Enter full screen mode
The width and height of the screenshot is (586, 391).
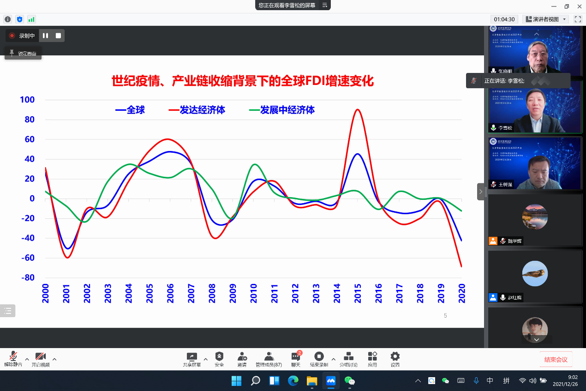coord(578,19)
